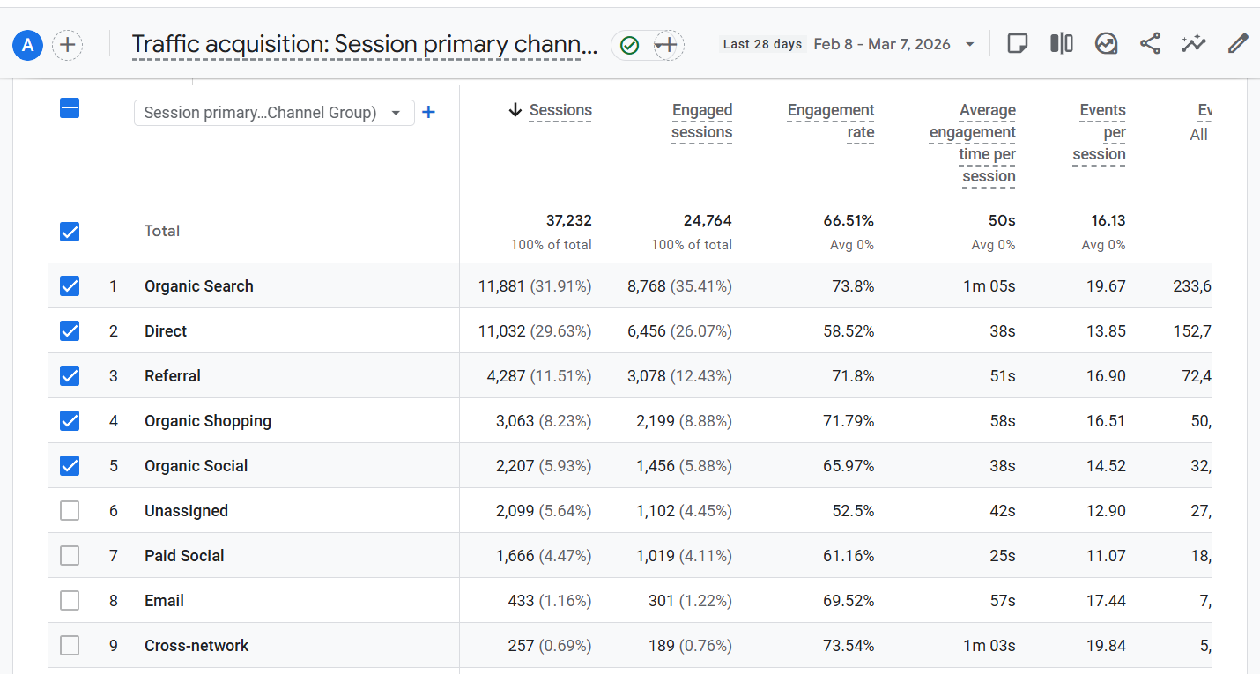
Task: Click the blue plus to add a dimension
Action: click(x=428, y=112)
